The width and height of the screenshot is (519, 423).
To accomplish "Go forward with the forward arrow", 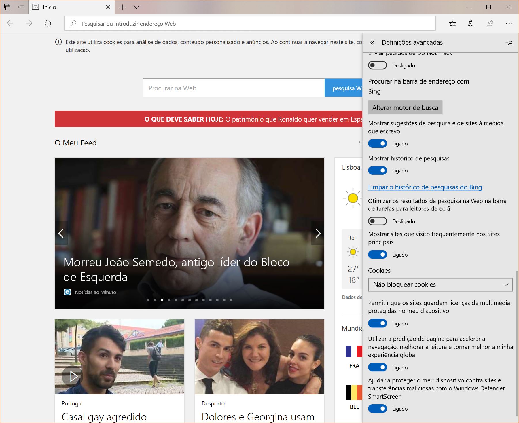I will coord(29,23).
